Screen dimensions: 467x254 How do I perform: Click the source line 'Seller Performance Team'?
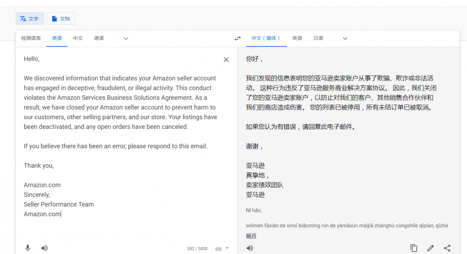pyautogui.click(x=59, y=204)
